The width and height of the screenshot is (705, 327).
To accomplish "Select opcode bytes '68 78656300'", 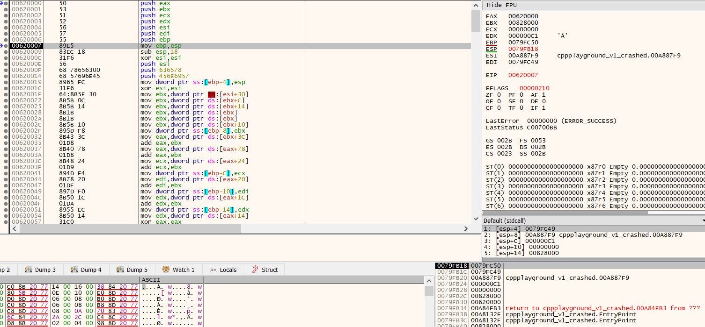I will pyautogui.click(x=80, y=70).
